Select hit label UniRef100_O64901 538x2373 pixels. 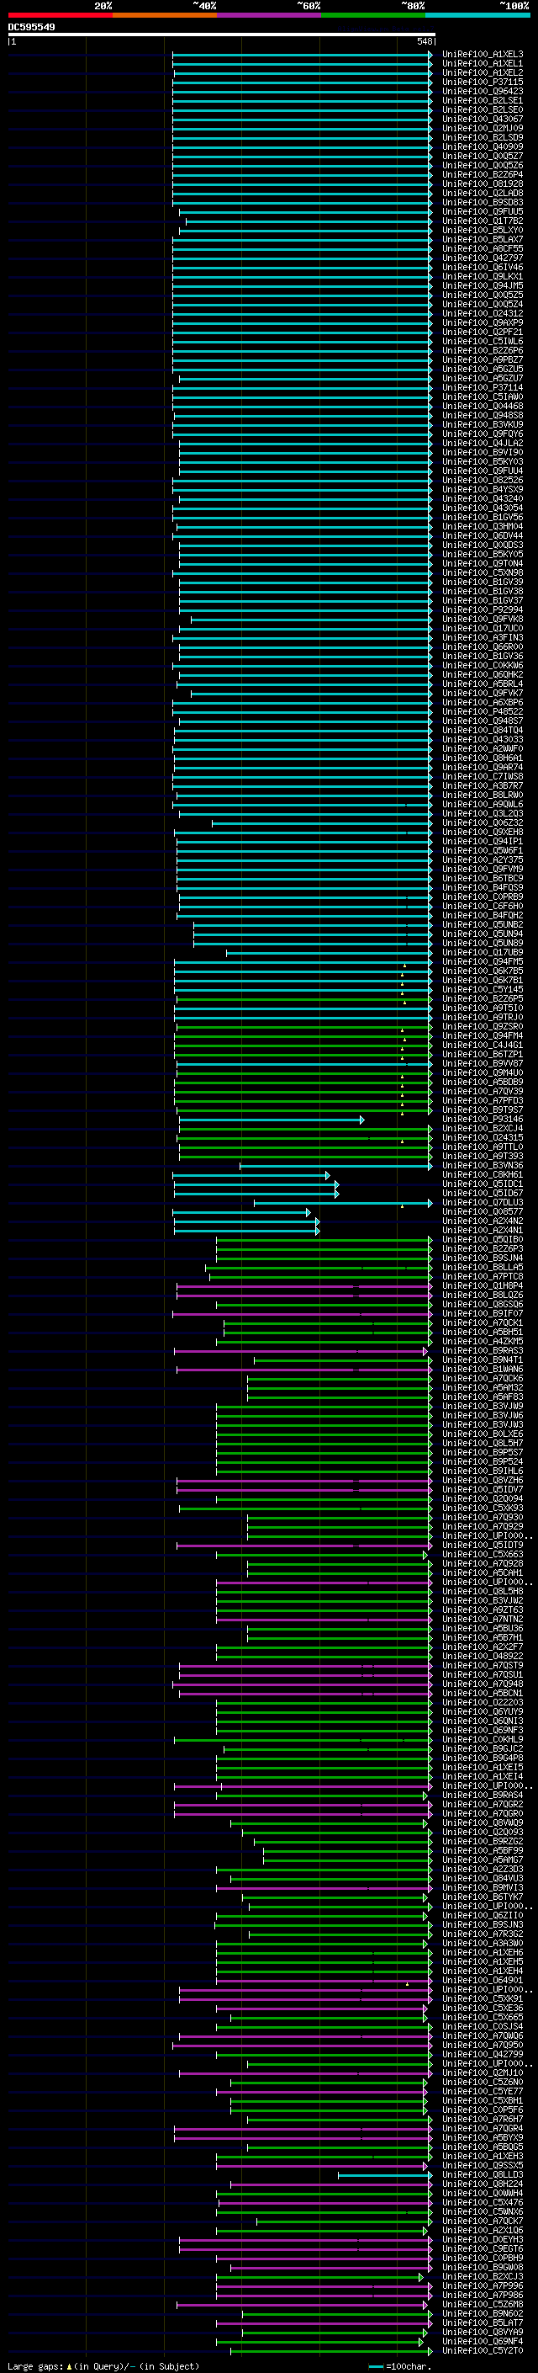click(483, 1981)
